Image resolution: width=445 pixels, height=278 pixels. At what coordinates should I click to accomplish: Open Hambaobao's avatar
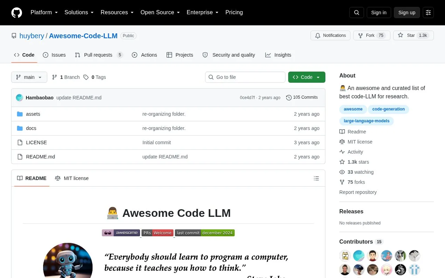[x=19, y=98]
